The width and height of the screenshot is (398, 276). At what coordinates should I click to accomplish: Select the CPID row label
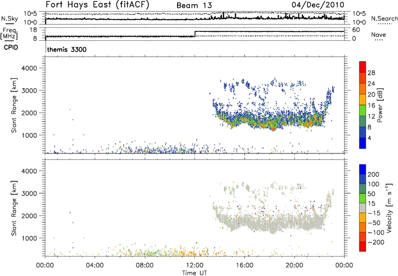point(11,47)
